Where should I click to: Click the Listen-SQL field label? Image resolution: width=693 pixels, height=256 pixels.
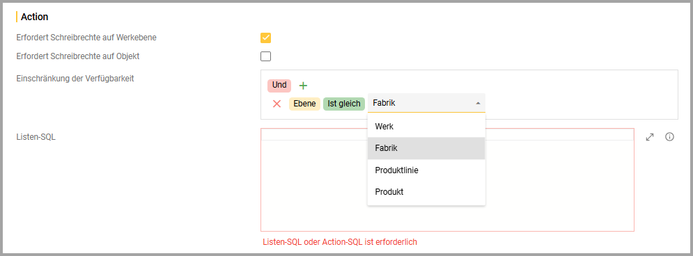click(x=36, y=137)
